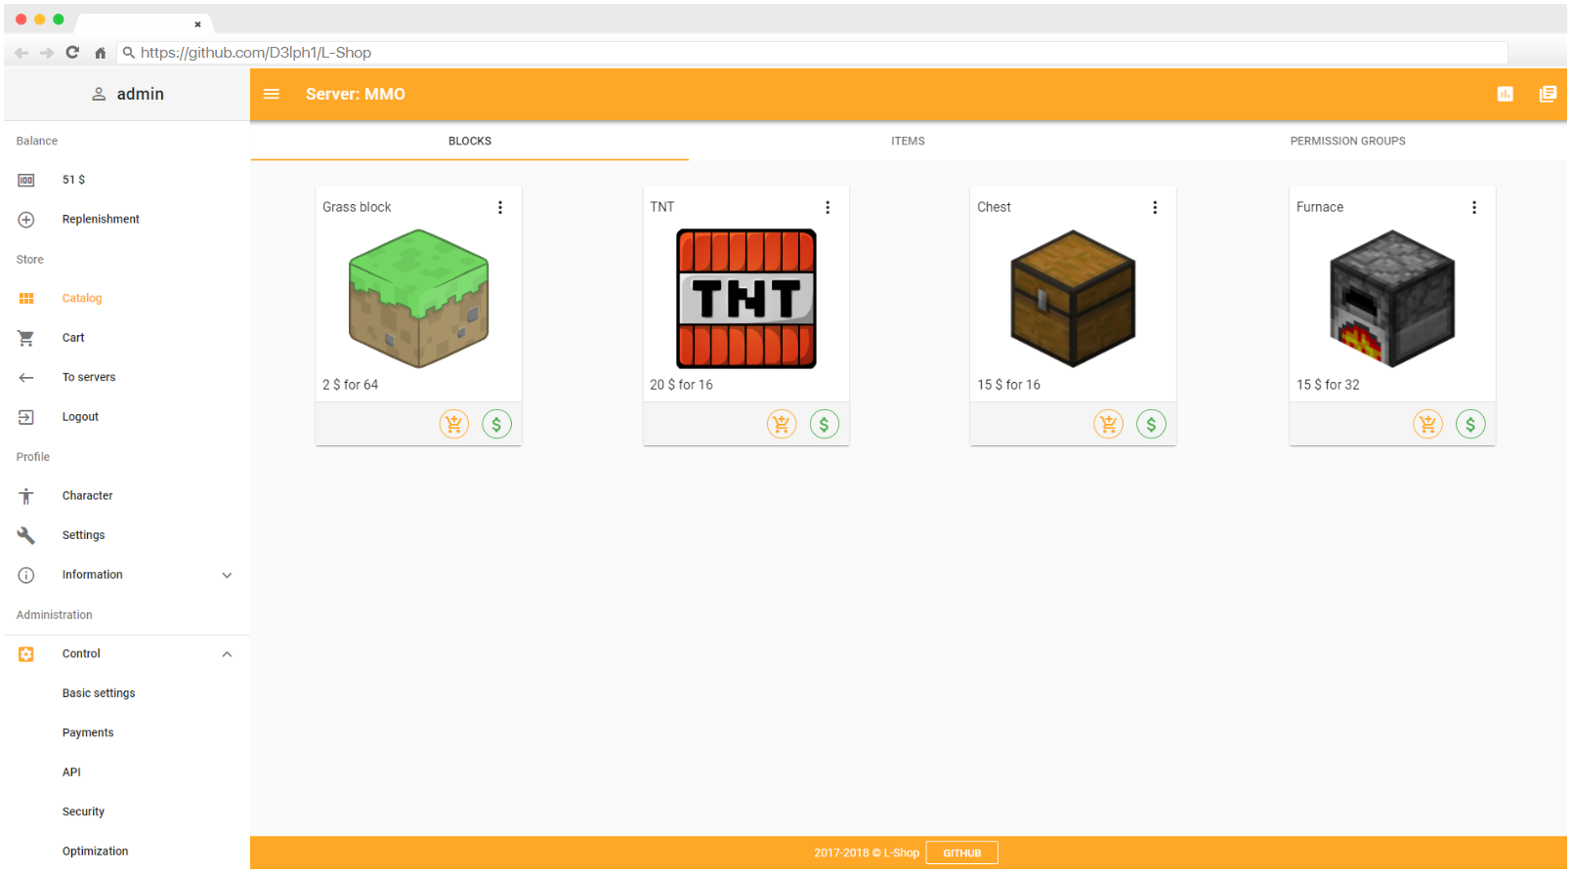Open statistics chart icon in header
The image size is (1572, 873).
(x=1506, y=95)
